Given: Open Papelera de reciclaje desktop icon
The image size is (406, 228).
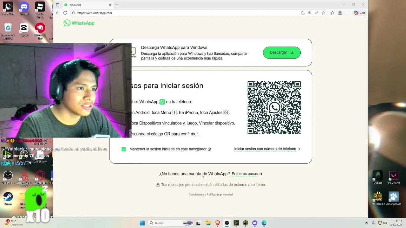Looking at the screenshot, I should (8, 31).
